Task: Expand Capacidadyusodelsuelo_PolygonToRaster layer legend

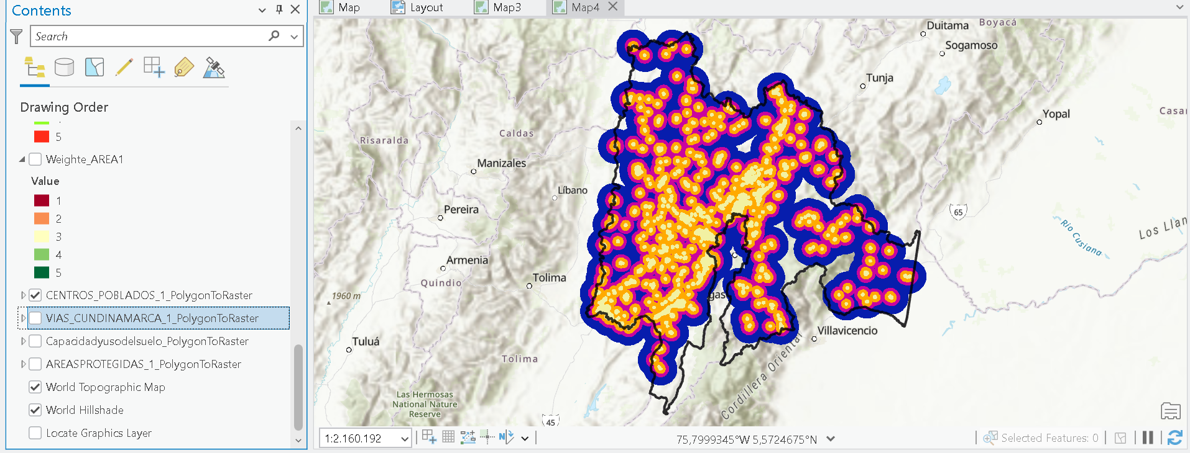Action: pos(23,341)
